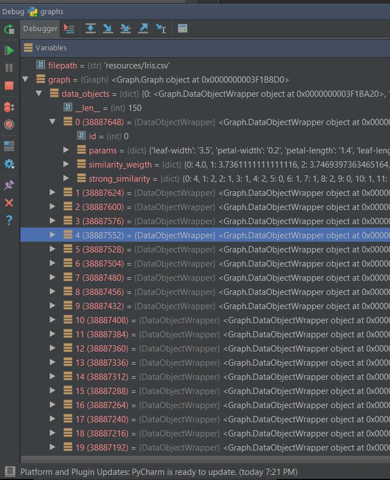Image resolution: width=390 pixels, height=480 pixels.
Task: Click the horizontal scrollbar under Variables
Action: tap(205, 459)
